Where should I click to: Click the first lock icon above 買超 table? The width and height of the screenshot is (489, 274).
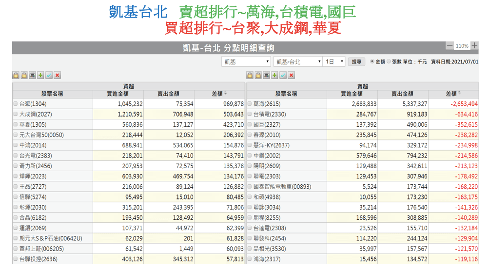[x=16, y=75]
